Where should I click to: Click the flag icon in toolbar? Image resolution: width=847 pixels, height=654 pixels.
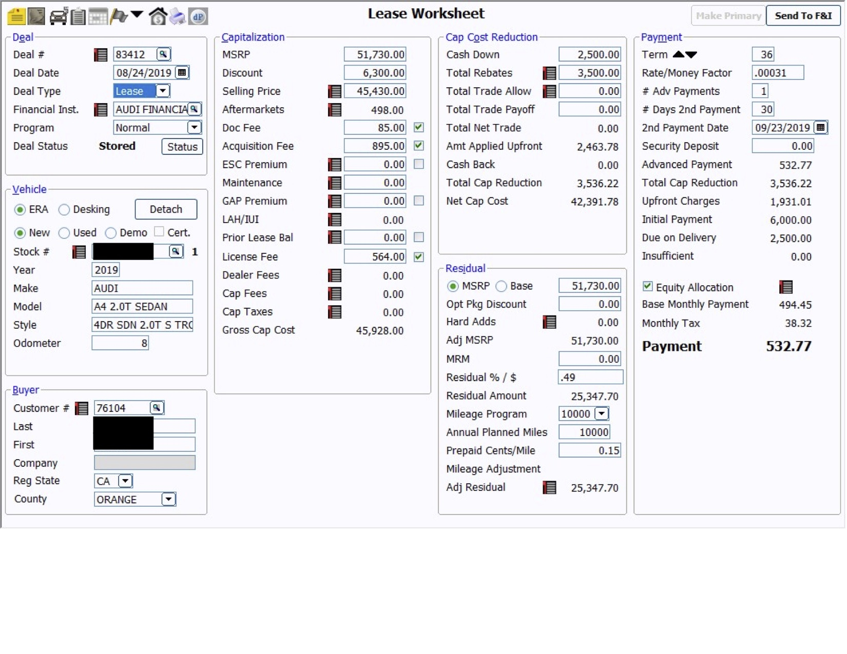(x=119, y=16)
